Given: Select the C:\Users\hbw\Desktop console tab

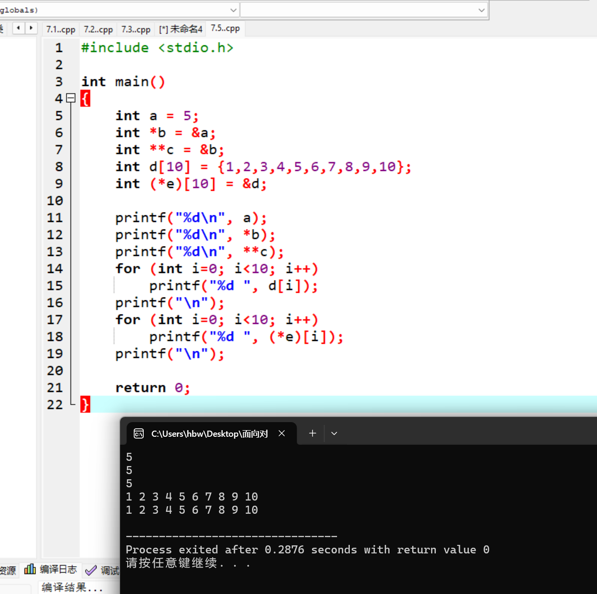Looking at the screenshot, I should tap(212, 433).
